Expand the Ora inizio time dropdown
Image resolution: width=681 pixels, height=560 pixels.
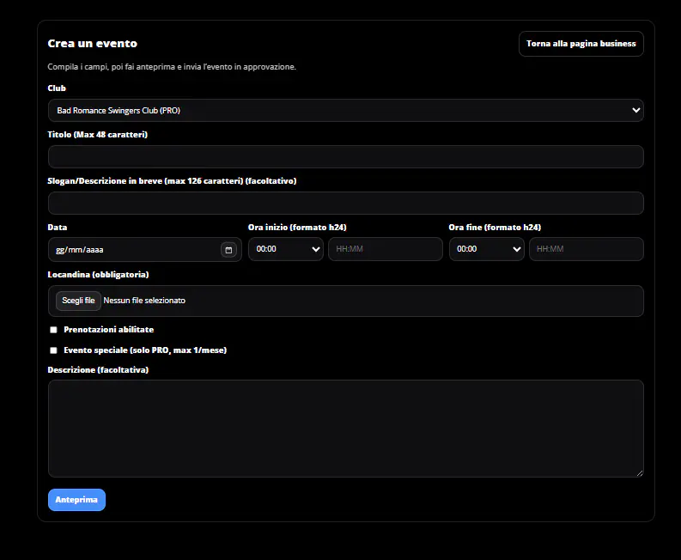[x=285, y=249]
